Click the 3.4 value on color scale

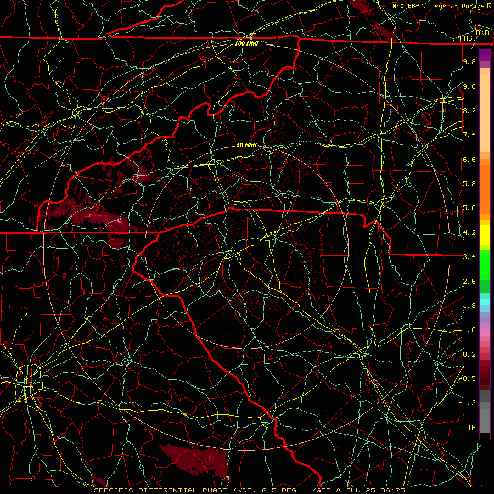pos(469,257)
